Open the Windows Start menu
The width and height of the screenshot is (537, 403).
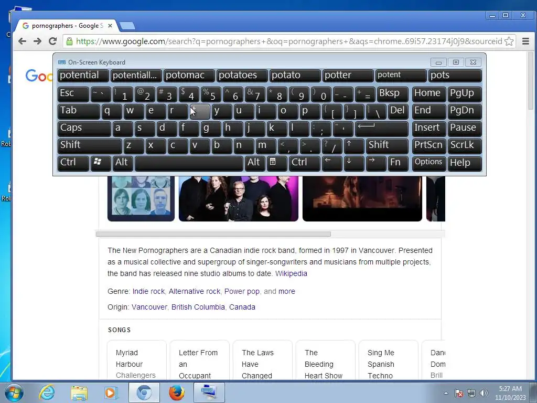point(14,393)
